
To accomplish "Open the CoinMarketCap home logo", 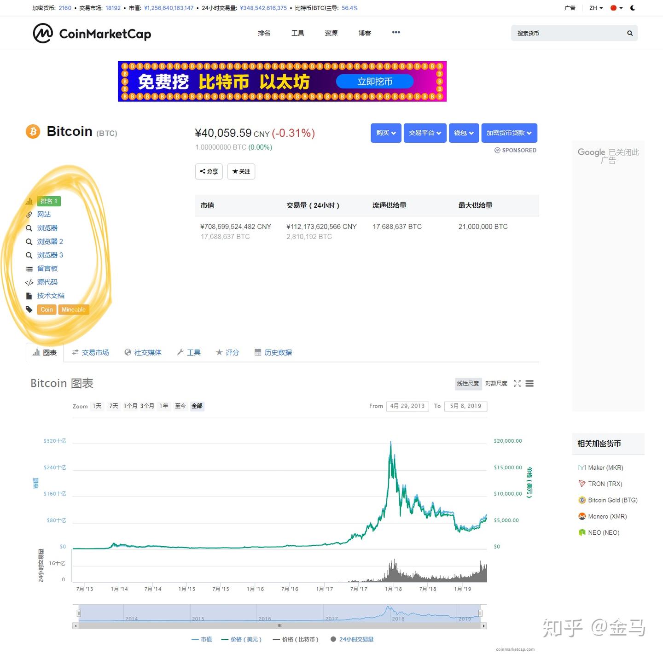I will [91, 33].
